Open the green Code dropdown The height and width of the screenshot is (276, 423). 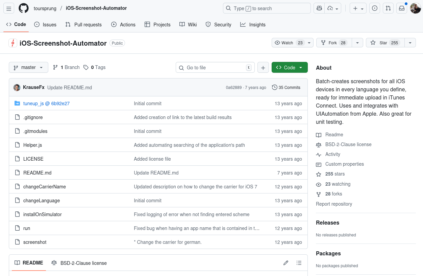[x=289, y=67]
